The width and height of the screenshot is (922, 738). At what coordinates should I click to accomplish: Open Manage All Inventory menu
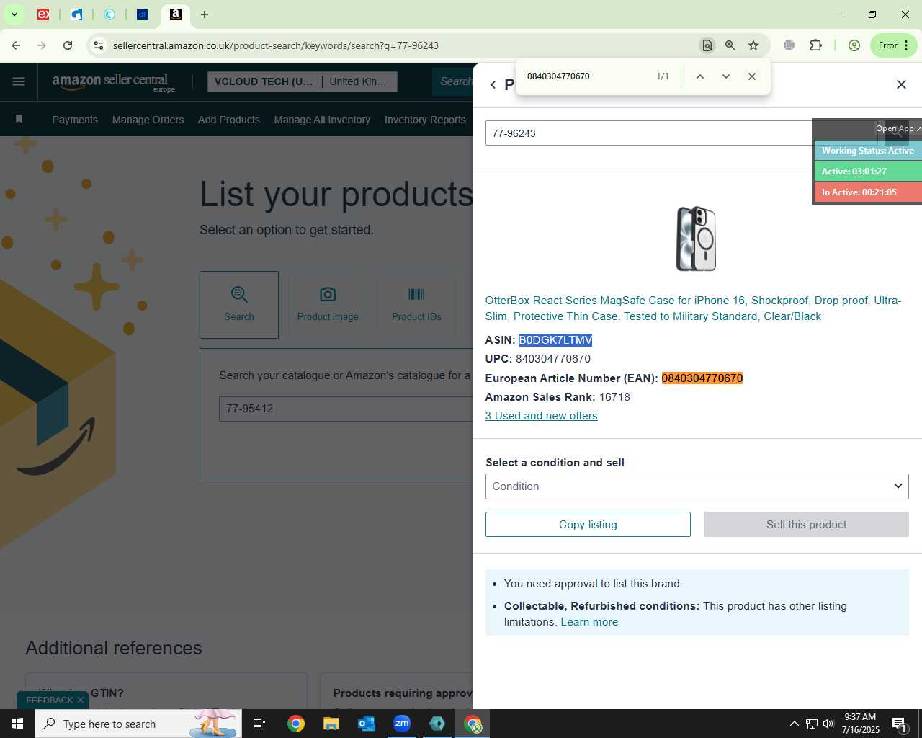[x=322, y=120]
